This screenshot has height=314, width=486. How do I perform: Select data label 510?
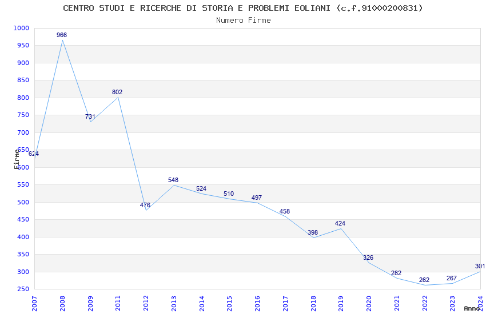click(229, 194)
